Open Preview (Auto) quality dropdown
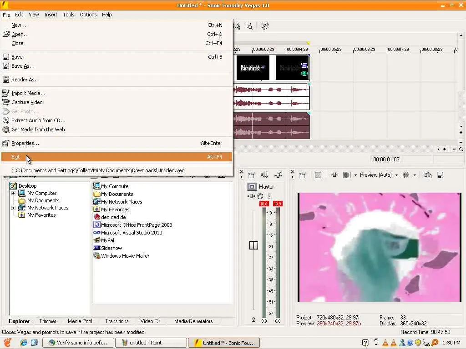The width and height of the screenshot is (466, 349). click(379, 175)
